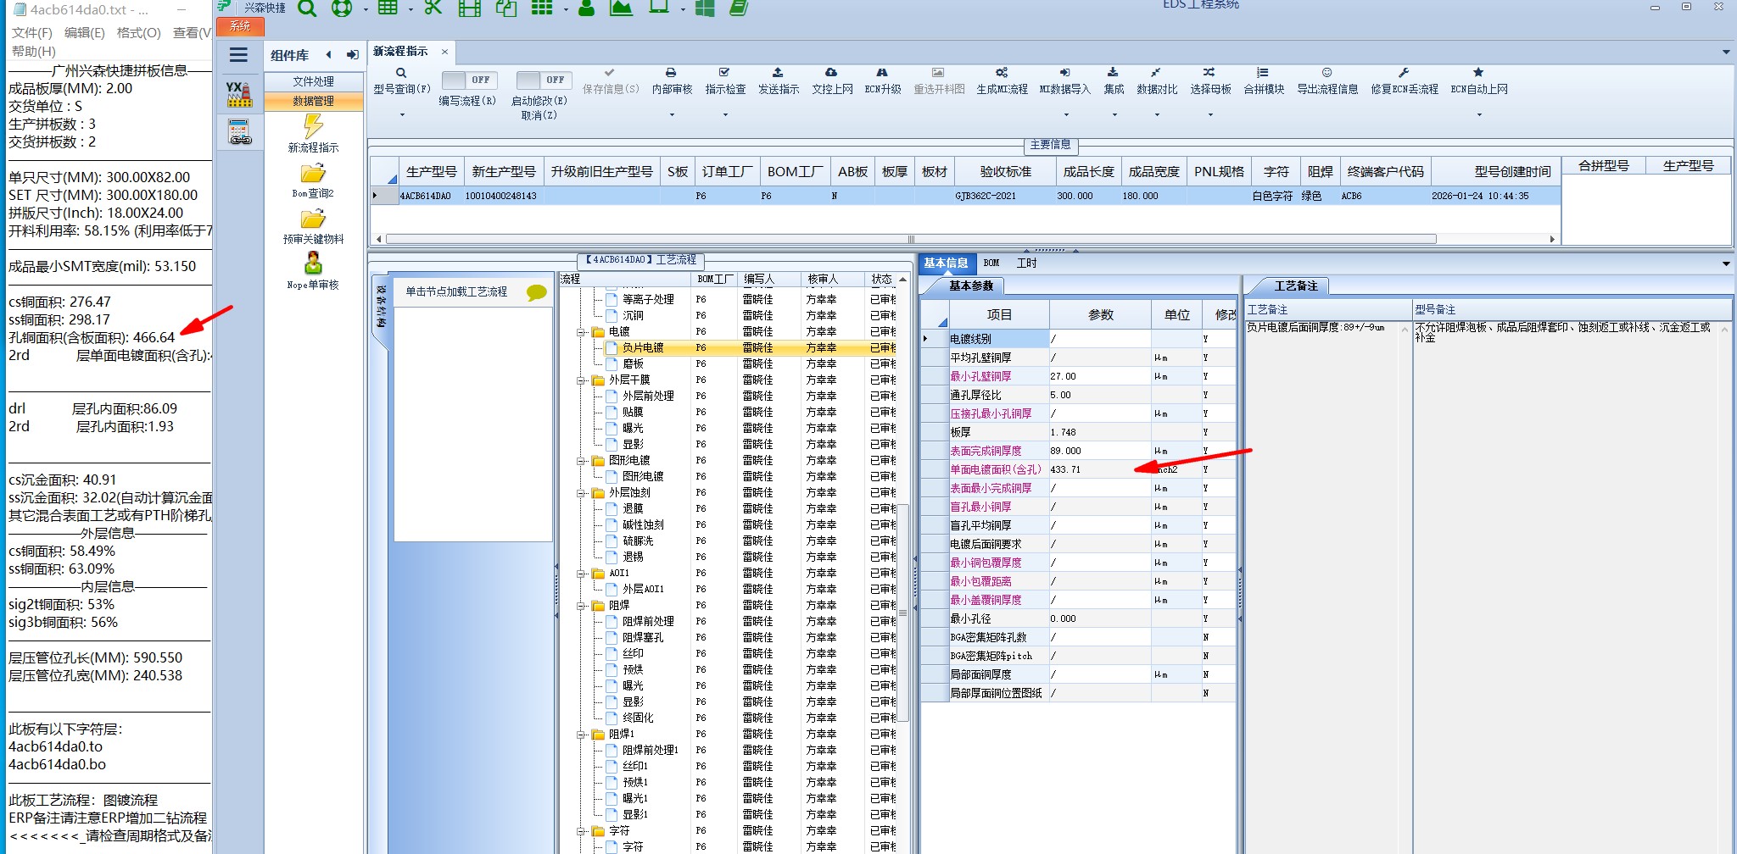Open dropdown arrow under 型号查询(F)
This screenshot has width=1737, height=854.
click(x=402, y=114)
